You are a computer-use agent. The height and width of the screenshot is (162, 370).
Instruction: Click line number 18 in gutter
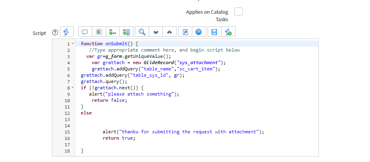pyautogui.click(x=68, y=151)
